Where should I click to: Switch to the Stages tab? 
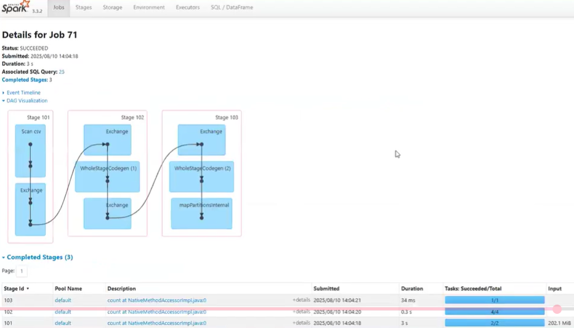tap(84, 7)
